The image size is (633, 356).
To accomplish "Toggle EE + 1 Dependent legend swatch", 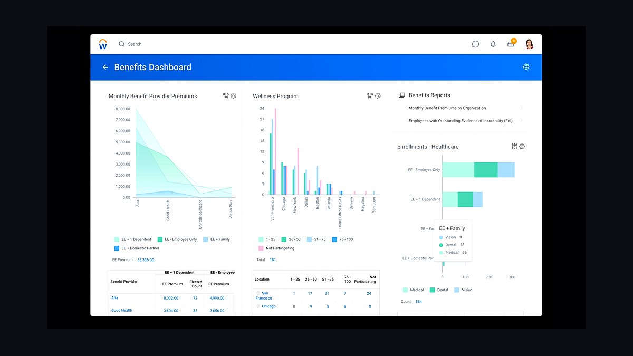I will coord(117,239).
